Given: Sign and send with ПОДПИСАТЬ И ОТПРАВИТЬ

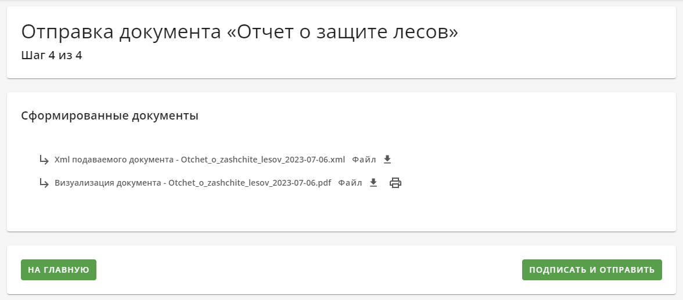Looking at the screenshot, I should tap(592, 270).
